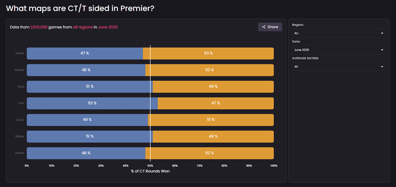396x187 pixels.
Task: Click Anubis blue 47% CT bar
Action: click(85, 53)
